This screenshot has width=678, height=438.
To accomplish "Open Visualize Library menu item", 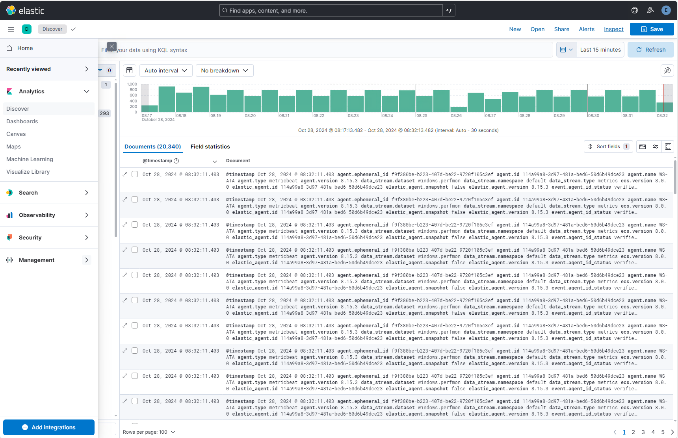I will point(28,172).
